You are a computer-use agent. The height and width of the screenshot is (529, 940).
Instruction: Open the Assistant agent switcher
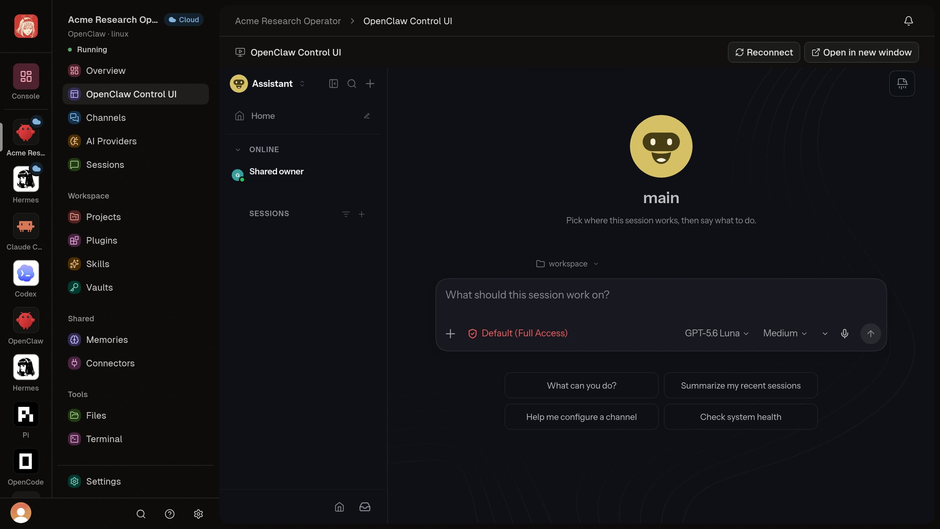pyautogui.click(x=268, y=84)
